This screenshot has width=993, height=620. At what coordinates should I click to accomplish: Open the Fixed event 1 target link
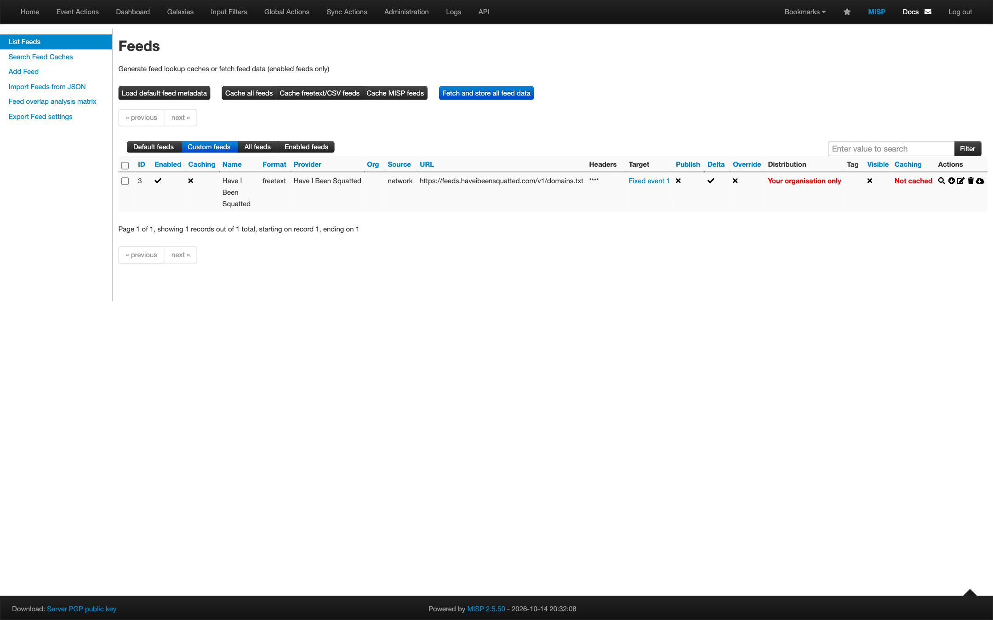point(649,181)
